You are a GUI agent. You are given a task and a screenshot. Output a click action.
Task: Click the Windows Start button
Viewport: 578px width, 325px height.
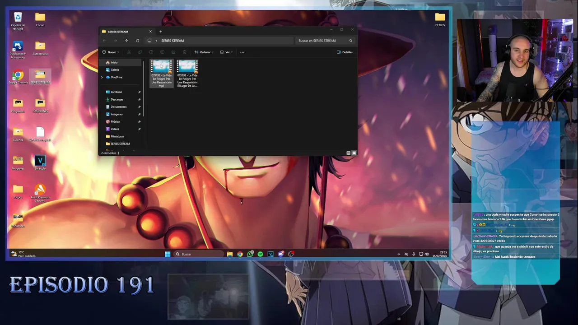tap(168, 254)
